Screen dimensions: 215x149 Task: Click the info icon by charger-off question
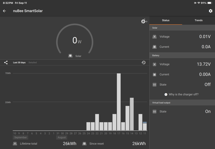[166, 95]
